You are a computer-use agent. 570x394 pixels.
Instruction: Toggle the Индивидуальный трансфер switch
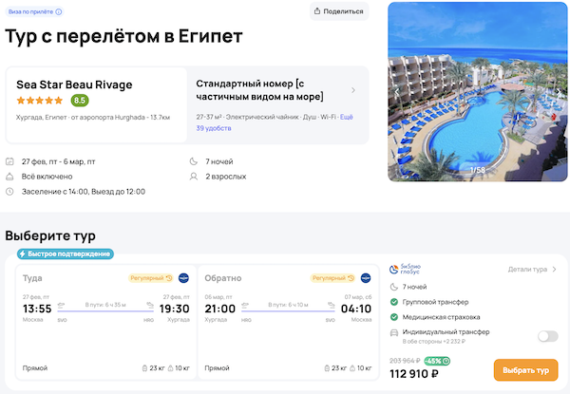click(547, 335)
